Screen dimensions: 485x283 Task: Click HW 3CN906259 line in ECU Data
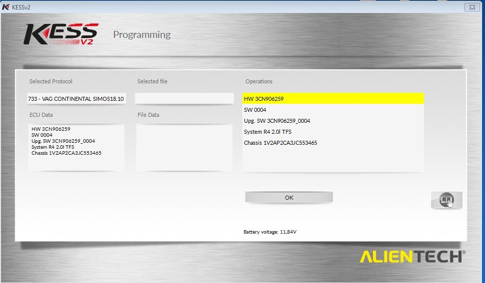pos(50,129)
